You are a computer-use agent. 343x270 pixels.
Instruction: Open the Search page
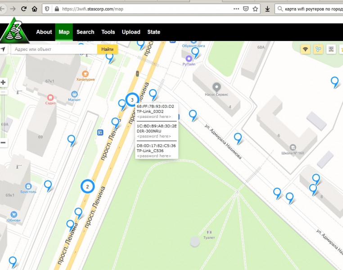(85, 32)
